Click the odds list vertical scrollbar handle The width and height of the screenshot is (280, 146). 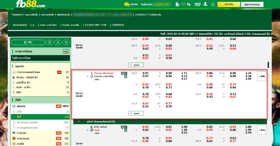tap(268, 65)
